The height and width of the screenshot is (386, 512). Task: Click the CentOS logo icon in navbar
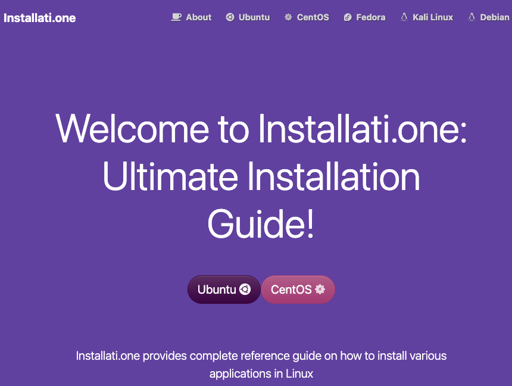click(288, 17)
